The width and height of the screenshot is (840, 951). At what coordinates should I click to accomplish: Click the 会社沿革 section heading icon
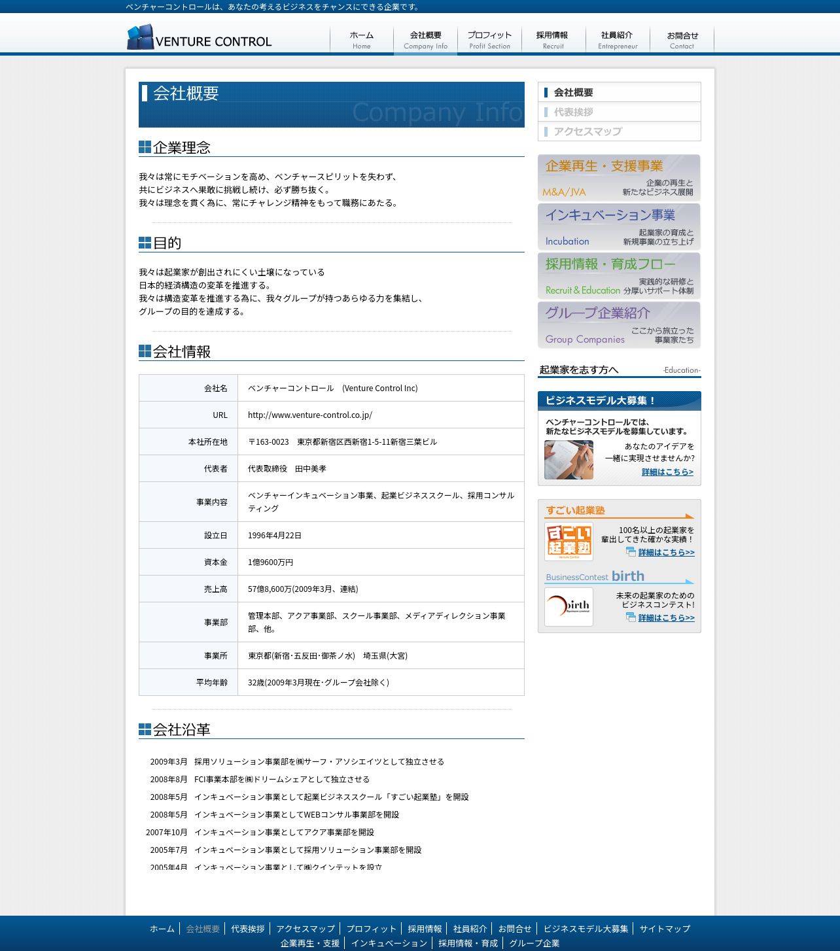[145, 729]
